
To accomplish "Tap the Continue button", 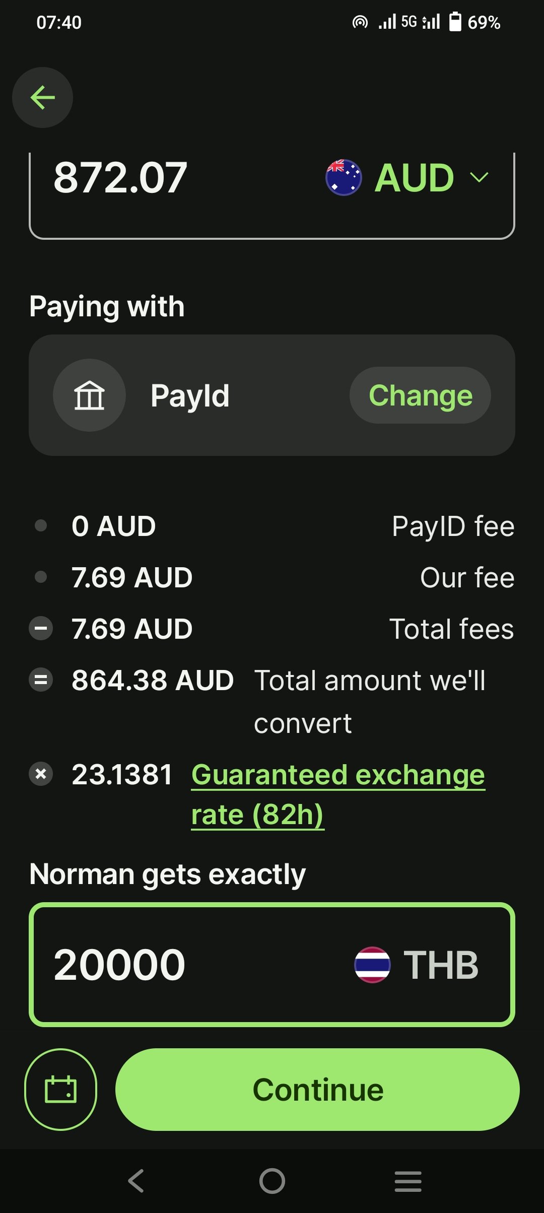I will click(317, 1090).
